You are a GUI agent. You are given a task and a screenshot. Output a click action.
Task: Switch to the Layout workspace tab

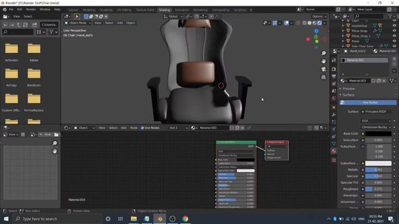pyautogui.click(x=74, y=10)
